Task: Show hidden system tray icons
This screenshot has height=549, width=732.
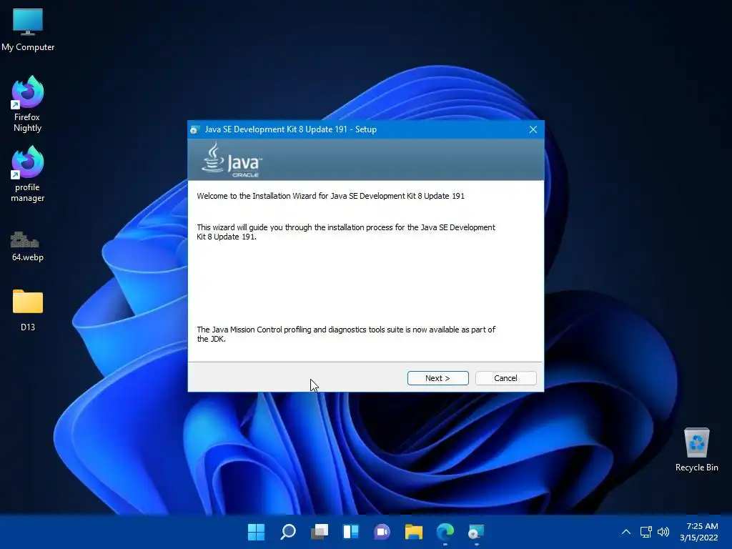Action: 626,532
